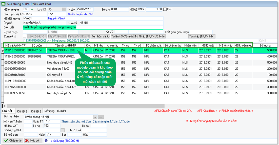The width and height of the screenshot is (279, 145).
Task: Click cell Nẹp nhựa trắng L445
Action: tap(59, 63)
